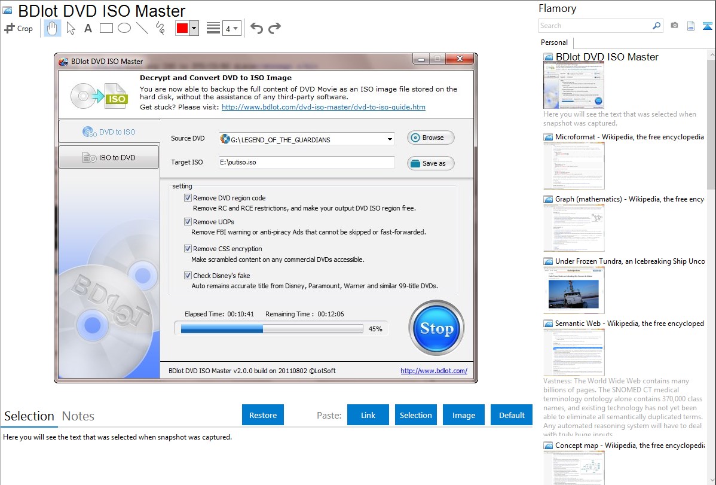Choose the rectangle shape tool
Screen dimensions: 716x485
pyautogui.click(x=106, y=28)
